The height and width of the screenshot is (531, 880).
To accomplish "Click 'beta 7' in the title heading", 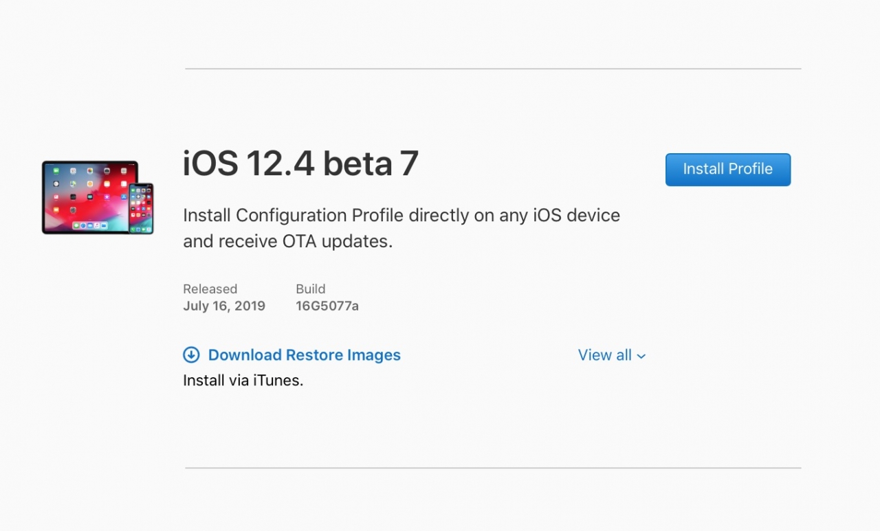I will tap(371, 164).
